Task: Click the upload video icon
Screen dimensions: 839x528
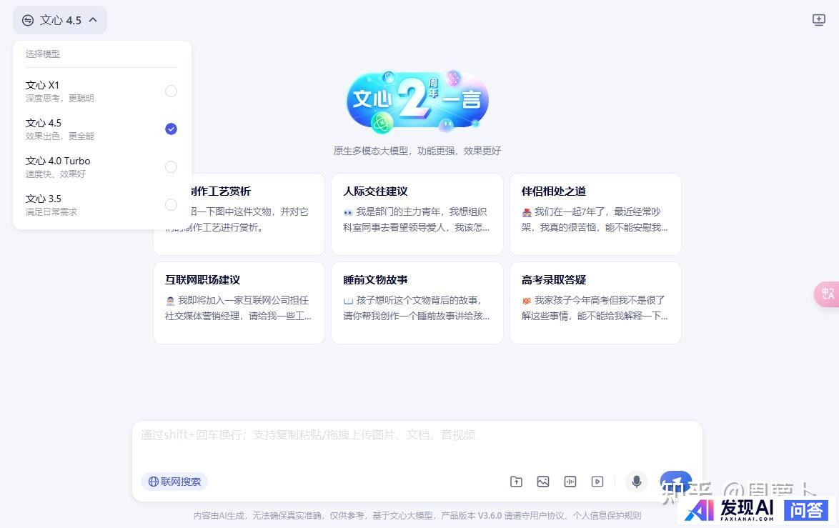Action: [x=597, y=482]
